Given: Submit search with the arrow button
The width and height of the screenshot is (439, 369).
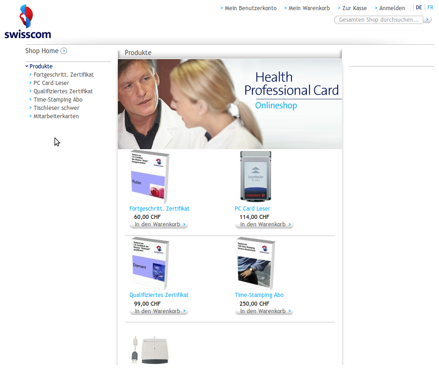Looking at the screenshot, I should [427, 19].
